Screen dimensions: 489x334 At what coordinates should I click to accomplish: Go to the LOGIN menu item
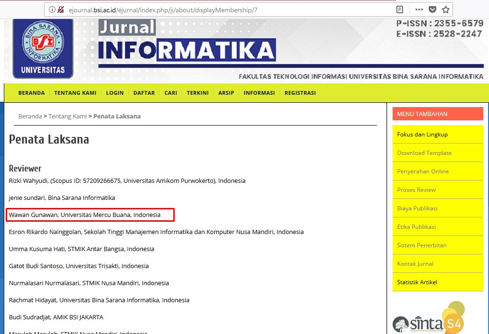pos(115,93)
